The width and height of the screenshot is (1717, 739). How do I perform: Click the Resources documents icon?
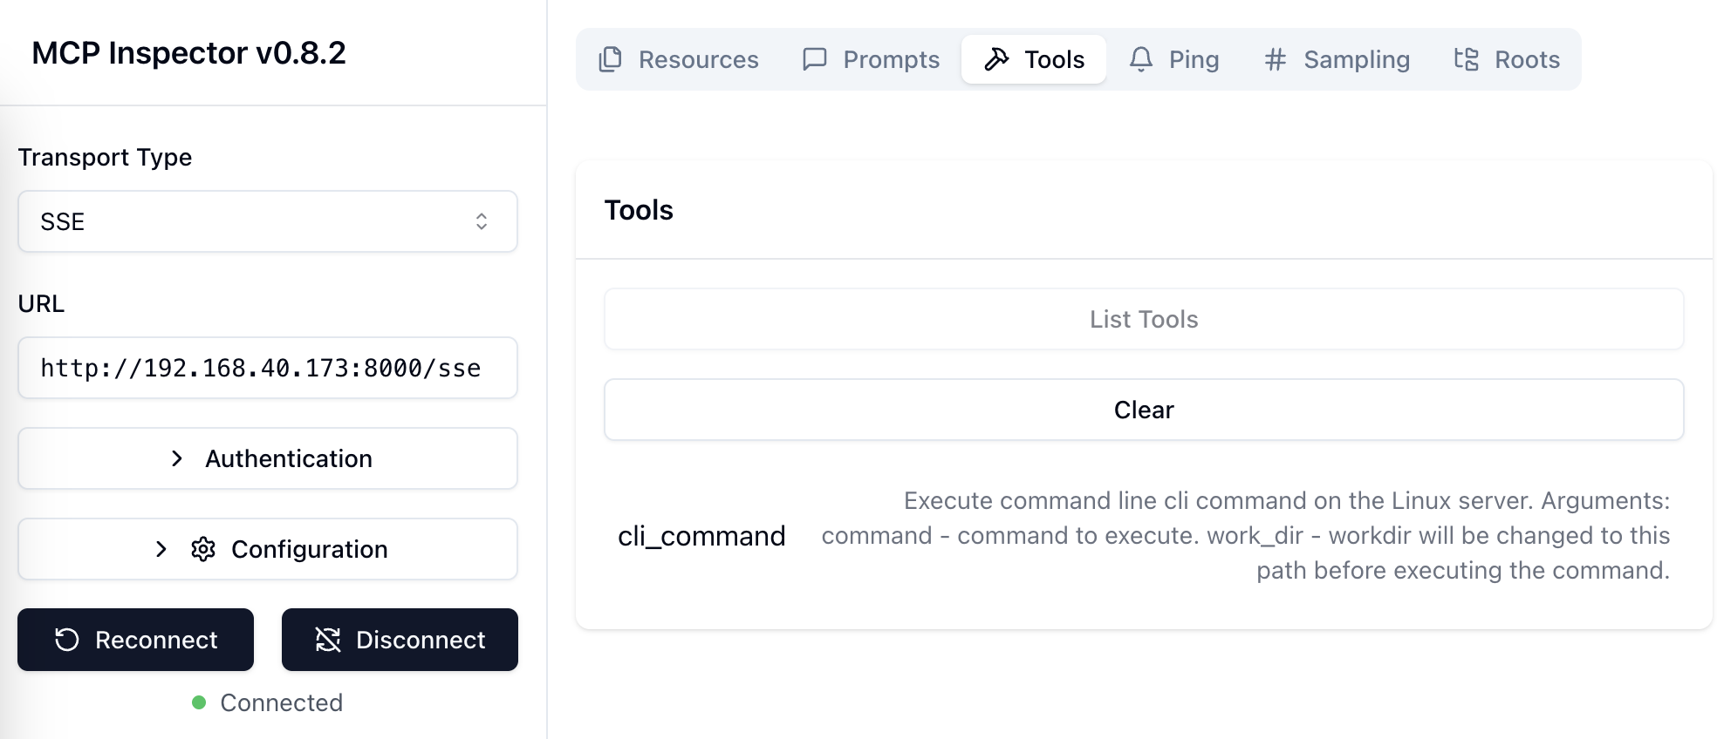610,59
